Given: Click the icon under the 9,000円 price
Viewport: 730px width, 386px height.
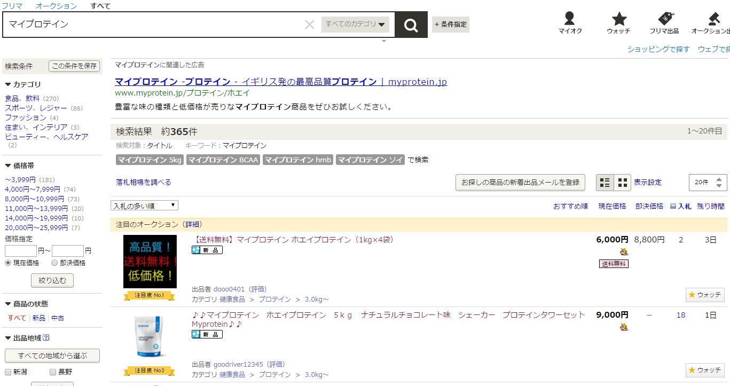Looking at the screenshot, I should click(x=624, y=327).
